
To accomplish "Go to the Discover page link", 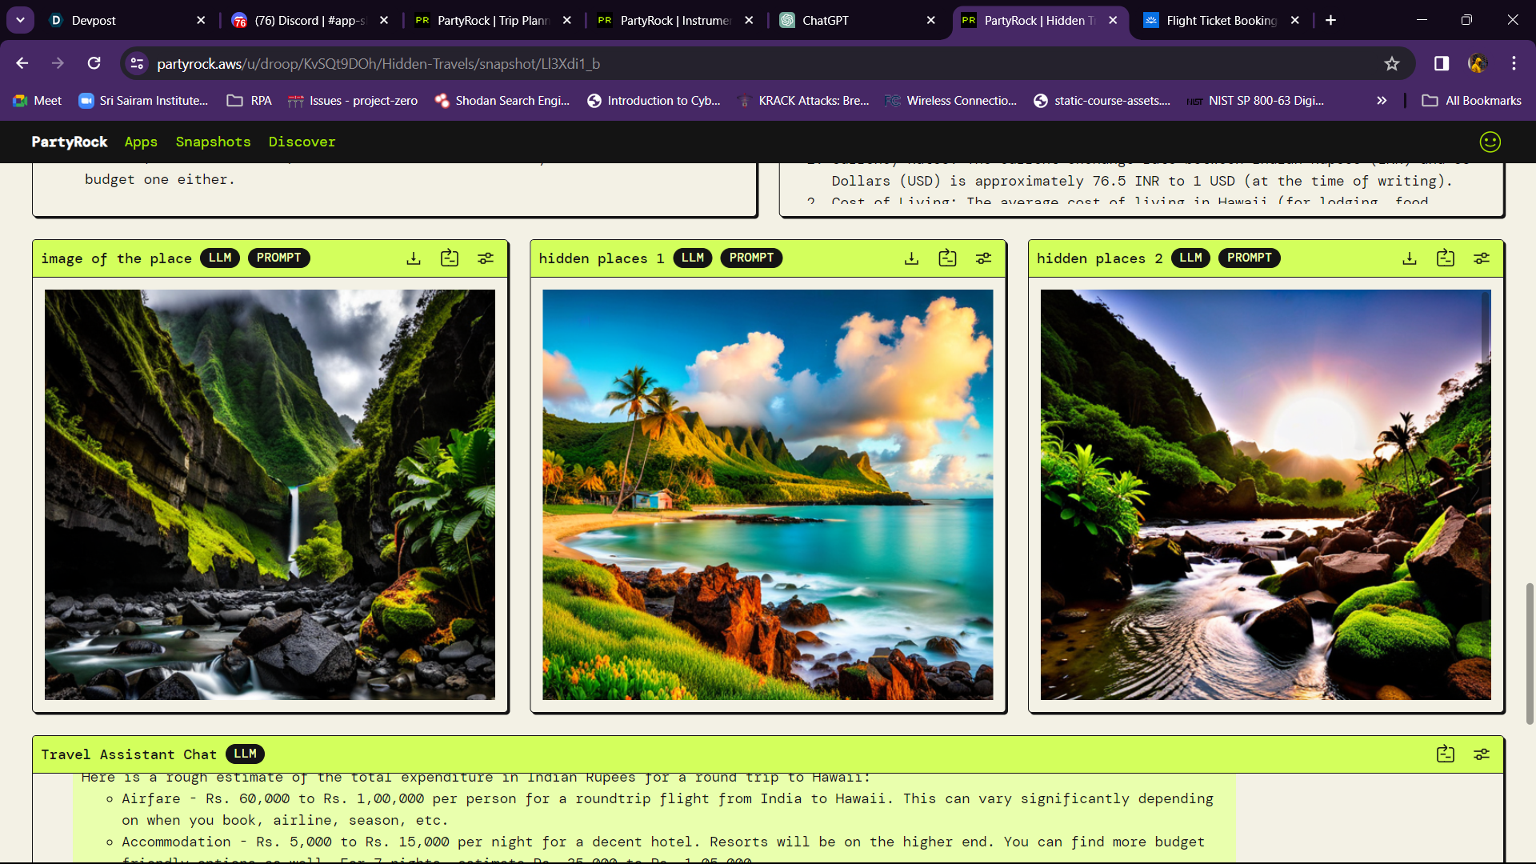I will tap(302, 142).
